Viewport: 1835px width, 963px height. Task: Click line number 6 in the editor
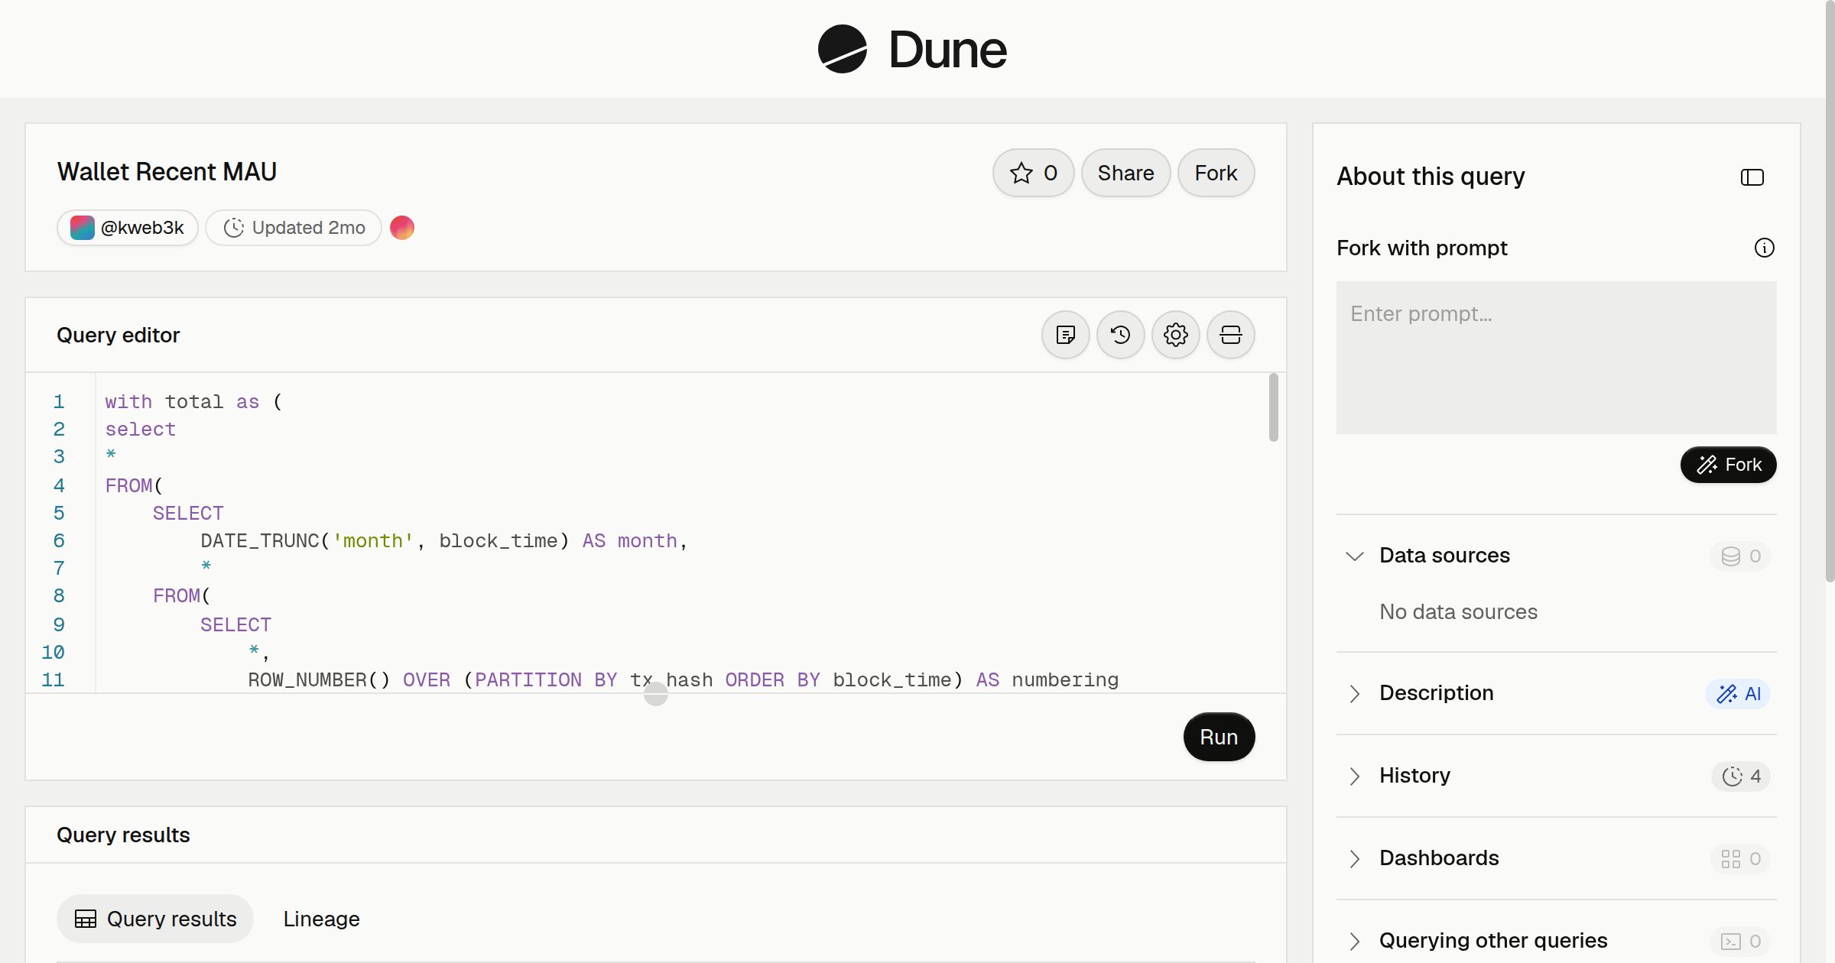(x=59, y=541)
